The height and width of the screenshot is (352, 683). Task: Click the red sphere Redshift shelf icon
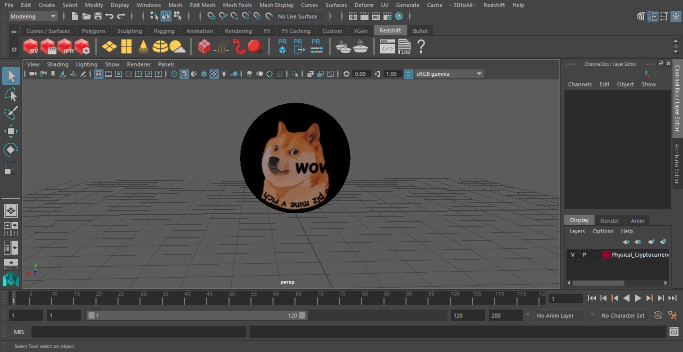pyautogui.click(x=255, y=47)
